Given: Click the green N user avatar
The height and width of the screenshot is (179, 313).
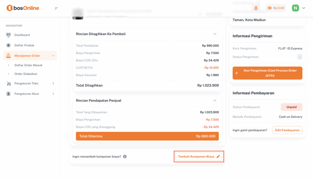Looking at the screenshot, I should tap(295, 8).
